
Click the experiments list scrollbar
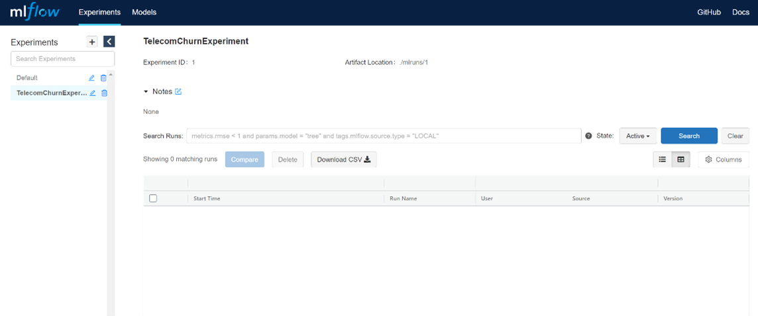111,193
